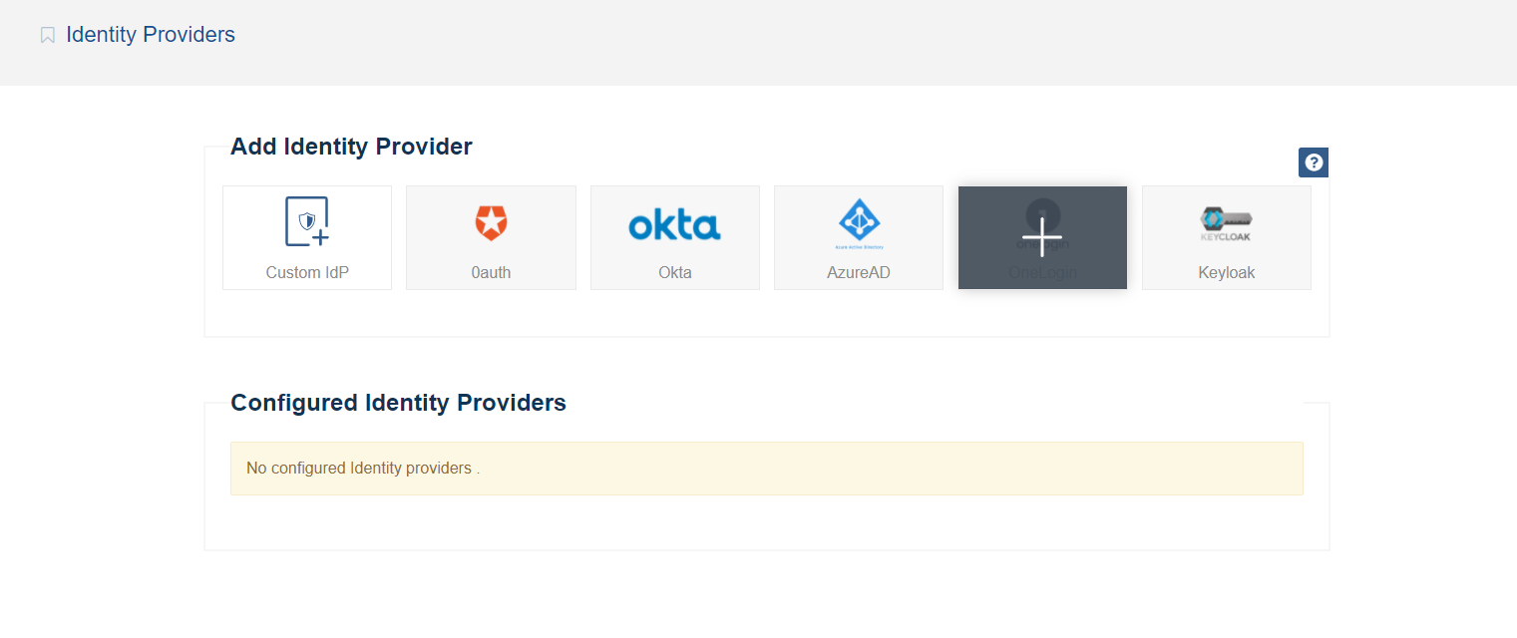The width and height of the screenshot is (1517, 638).
Task: Click the dimmed OneLogin label on hovered card
Action: click(x=1042, y=272)
